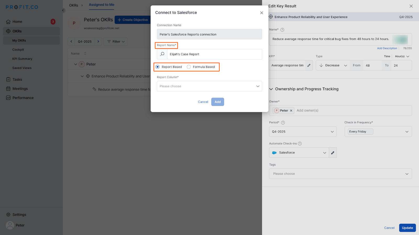Image resolution: width=419 pixels, height=235 pixels.
Task: Click the pencil icon next to Salesforce dropdown
Action: (333, 153)
